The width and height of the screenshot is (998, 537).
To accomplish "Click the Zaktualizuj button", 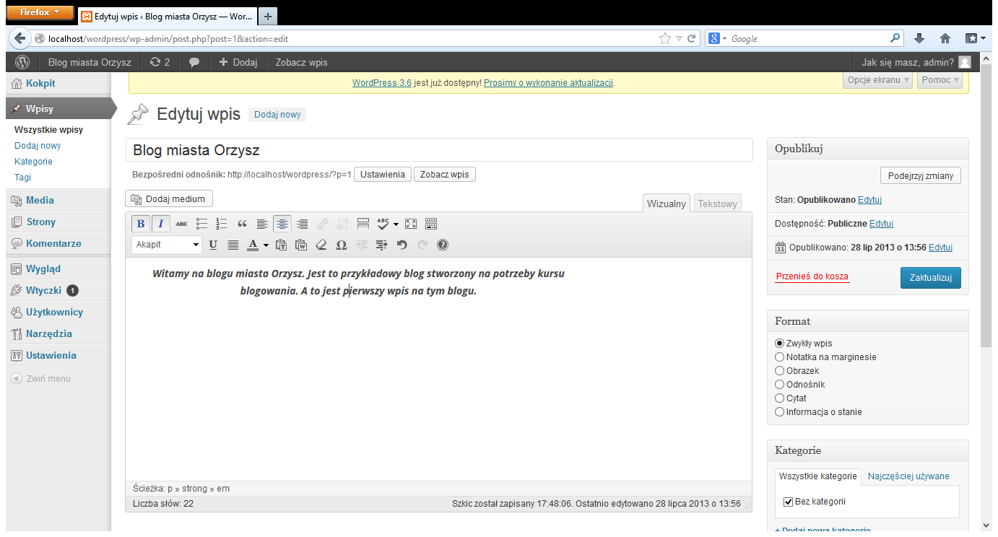I will (x=931, y=278).
